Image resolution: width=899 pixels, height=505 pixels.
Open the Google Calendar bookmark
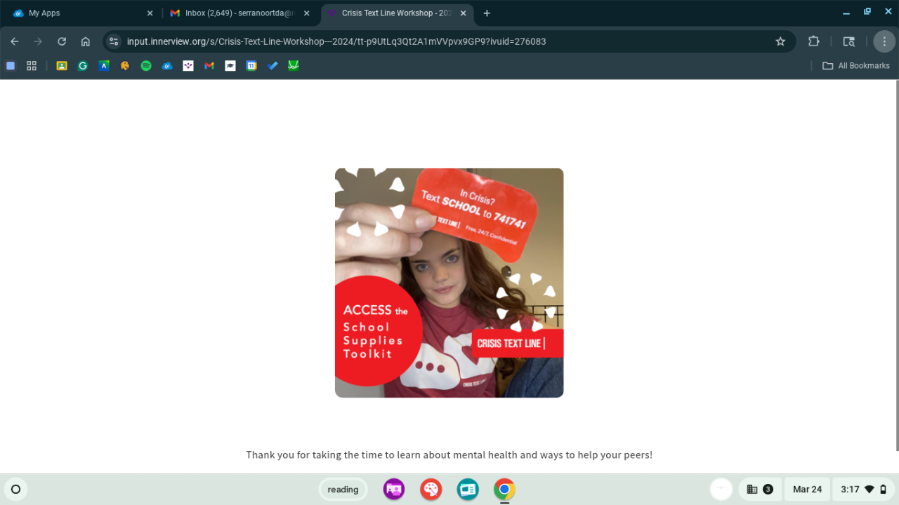[251, 66]
